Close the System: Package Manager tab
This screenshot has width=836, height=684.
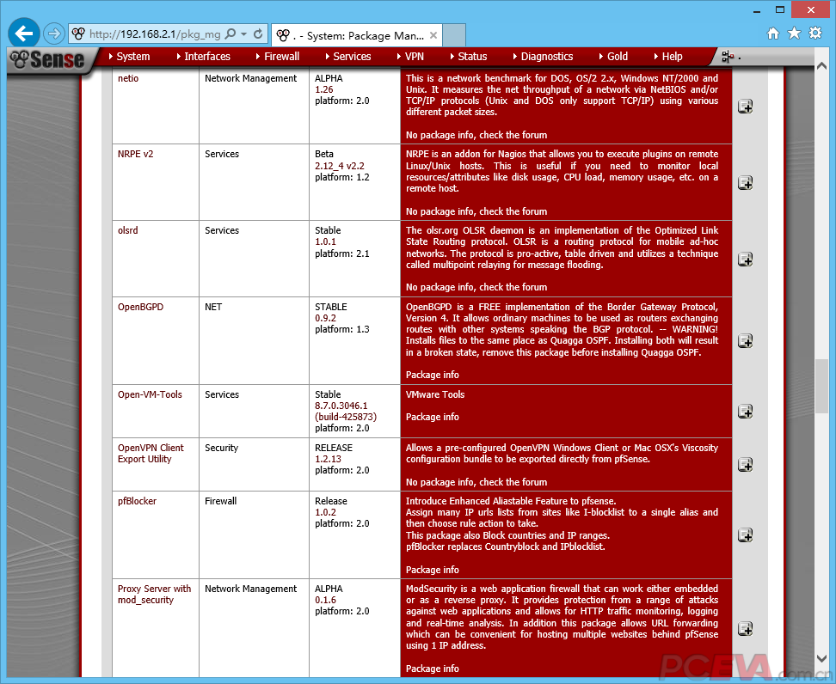[433, 36]
